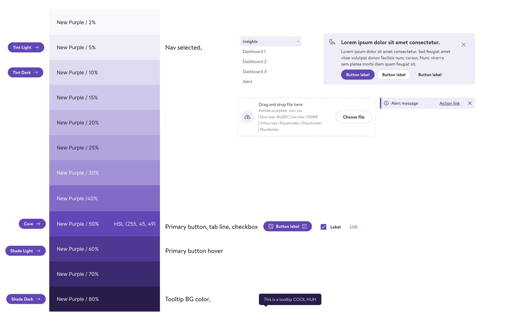This screenshot has height=329, width=511.
Task: Dismiss the notification banner via its X icon
Action: click(x=464, y=44)
